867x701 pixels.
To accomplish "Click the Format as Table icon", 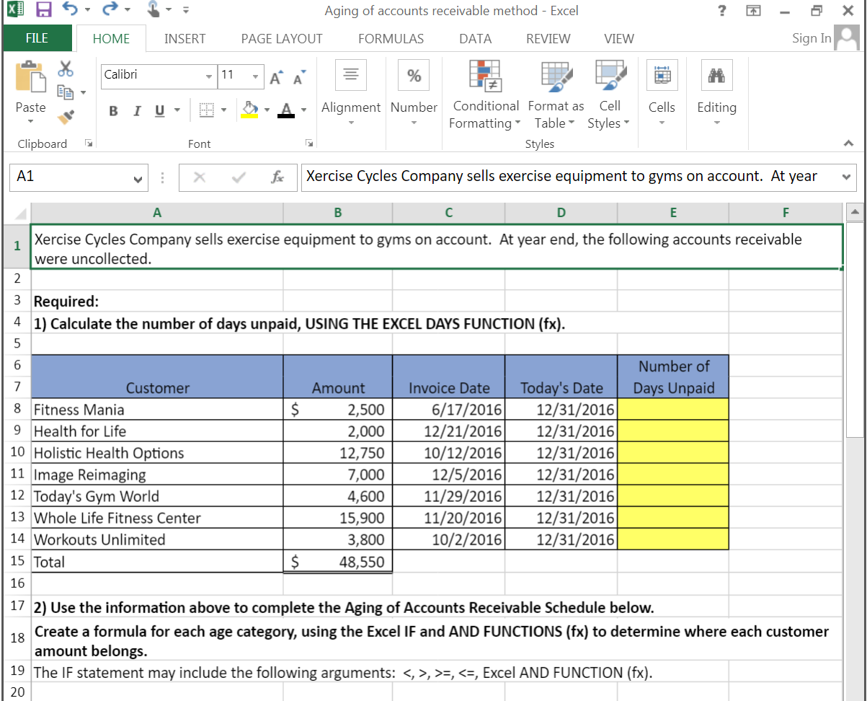I will tap(556, 75).
